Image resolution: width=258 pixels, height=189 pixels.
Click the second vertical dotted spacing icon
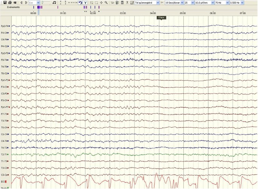click(66, 3)
